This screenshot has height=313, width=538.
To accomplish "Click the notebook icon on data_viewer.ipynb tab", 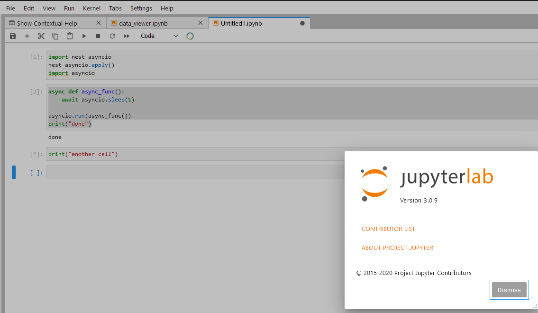I will [114, 23].
